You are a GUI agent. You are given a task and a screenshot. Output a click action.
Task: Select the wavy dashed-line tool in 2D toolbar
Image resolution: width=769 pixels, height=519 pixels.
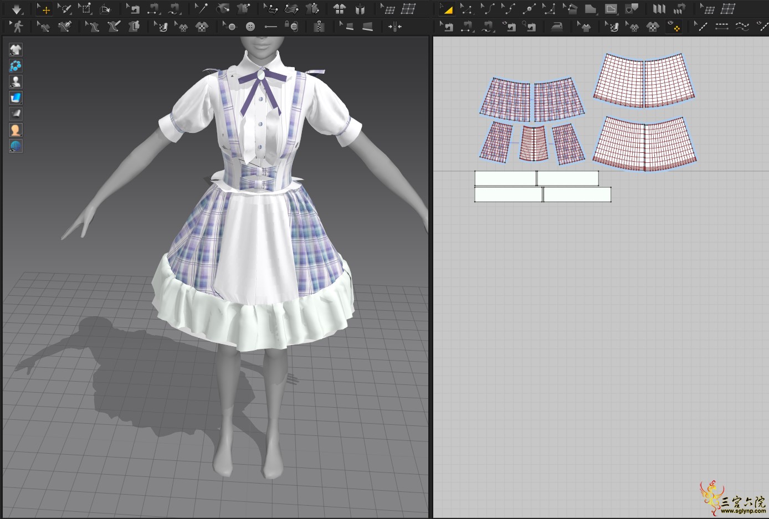742,27
